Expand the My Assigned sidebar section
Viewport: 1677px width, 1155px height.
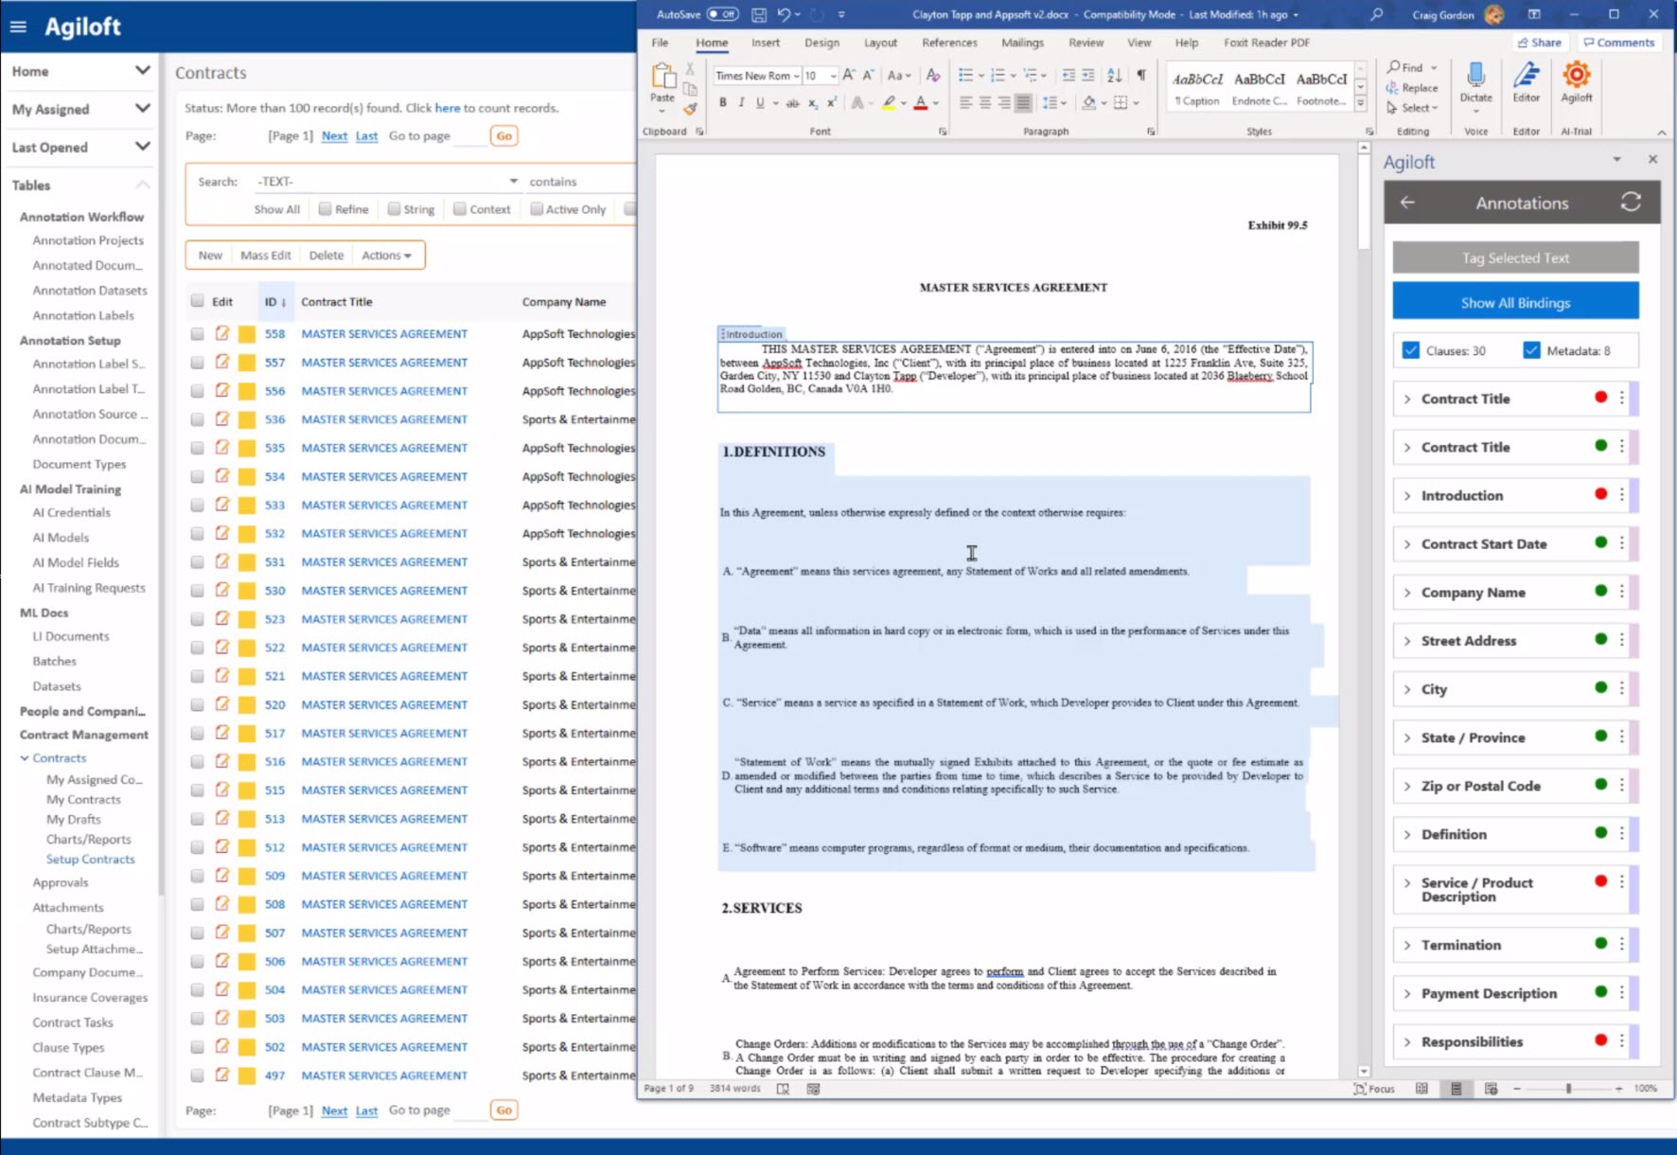tap(142, 108)
